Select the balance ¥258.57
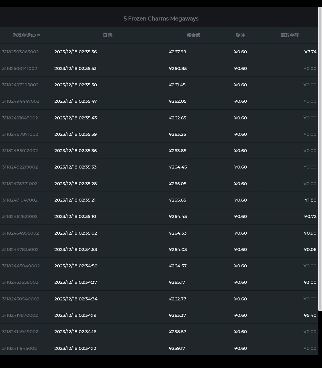Viewport: 322px width, 368px height. click(177, 332)
